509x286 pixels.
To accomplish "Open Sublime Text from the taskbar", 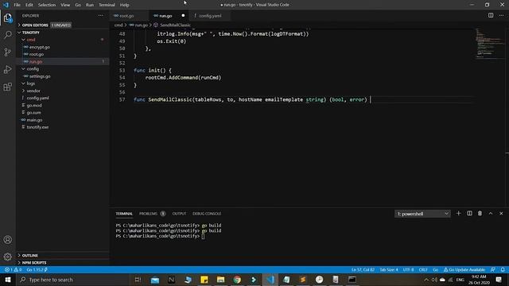I will pos(302,280).
